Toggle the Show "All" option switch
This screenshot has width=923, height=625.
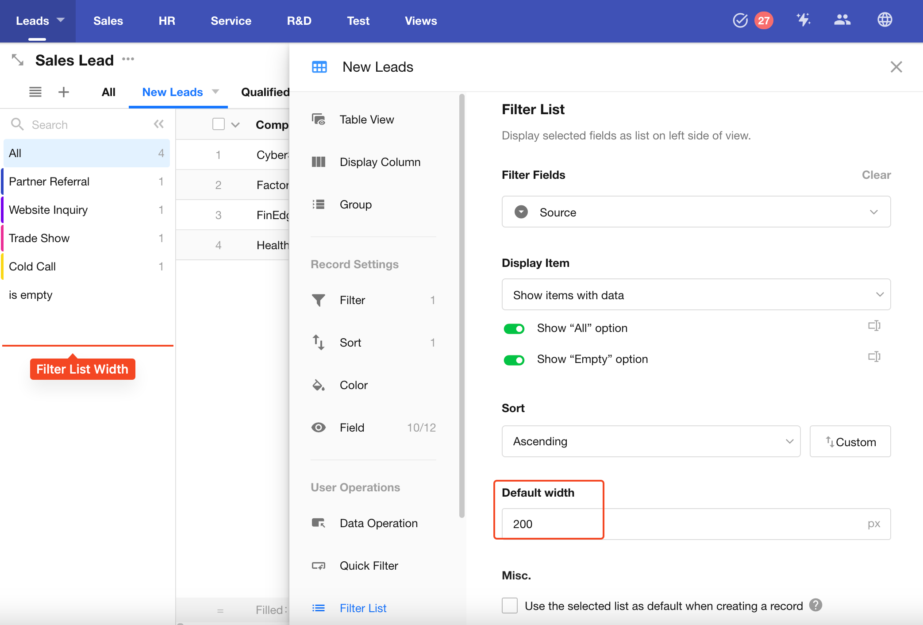pos(514,328)
